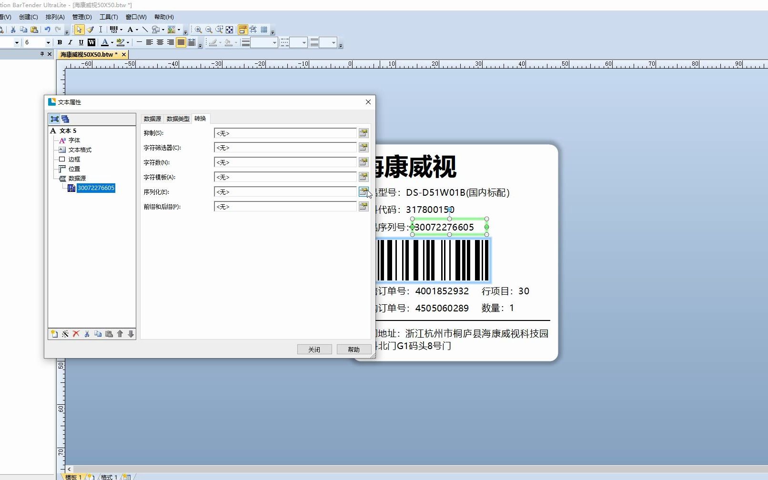Open the 字符数 settings button
The image size is (768, 480).
[364, 162]
